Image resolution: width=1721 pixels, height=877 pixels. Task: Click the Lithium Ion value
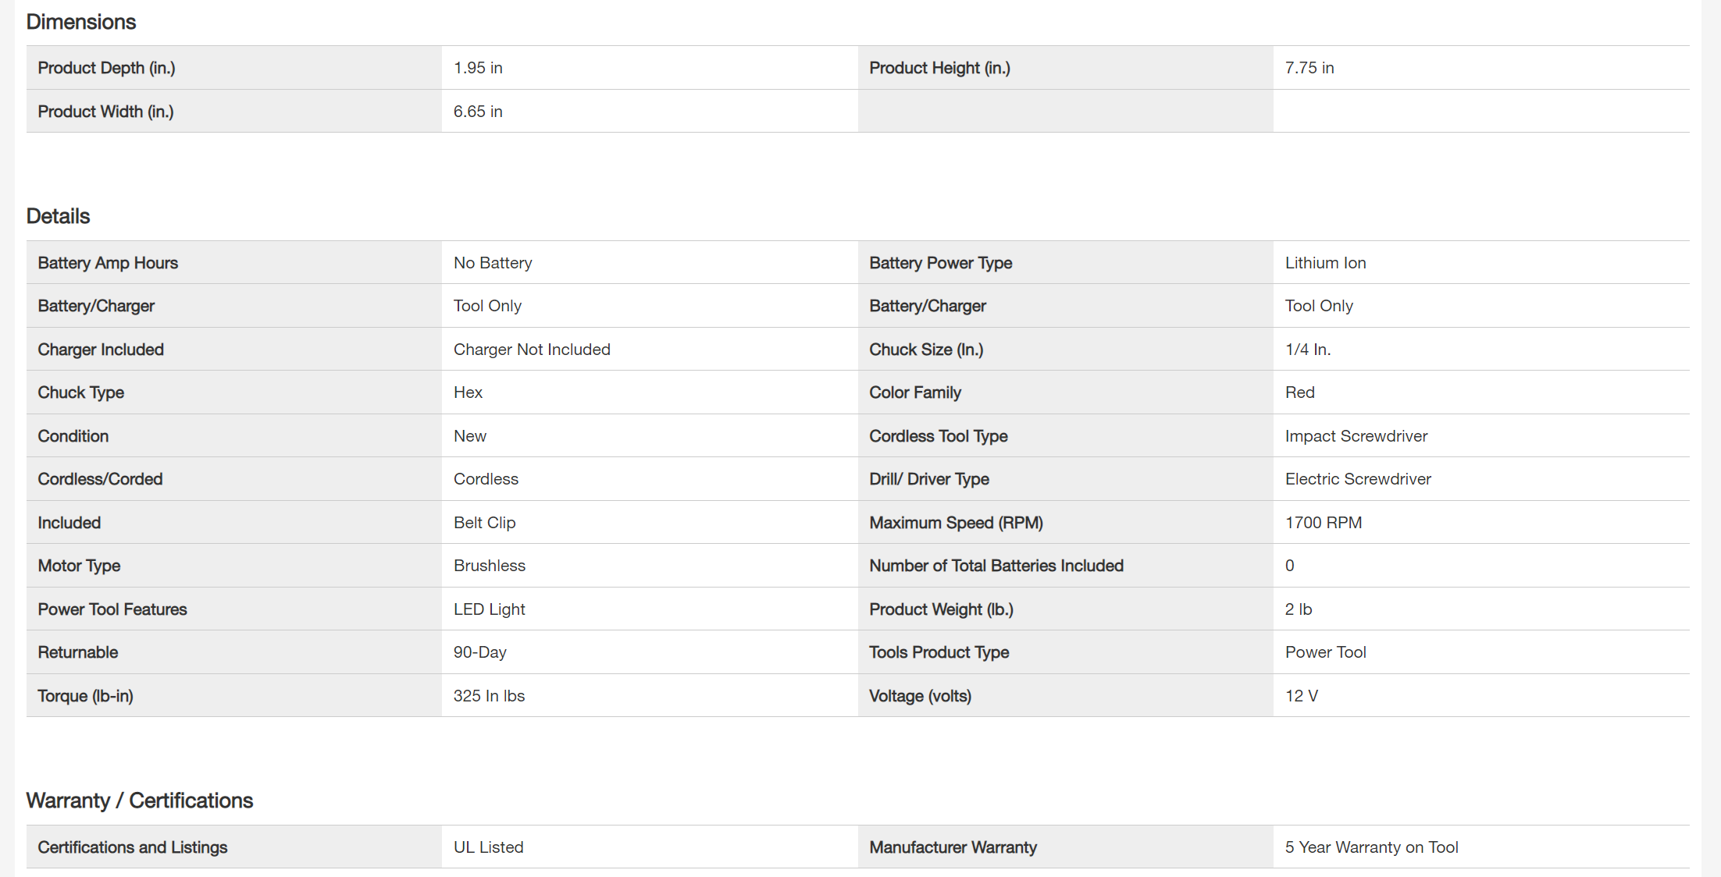click(1325, 263)
